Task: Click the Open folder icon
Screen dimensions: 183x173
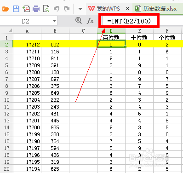Action: point(6,9)
